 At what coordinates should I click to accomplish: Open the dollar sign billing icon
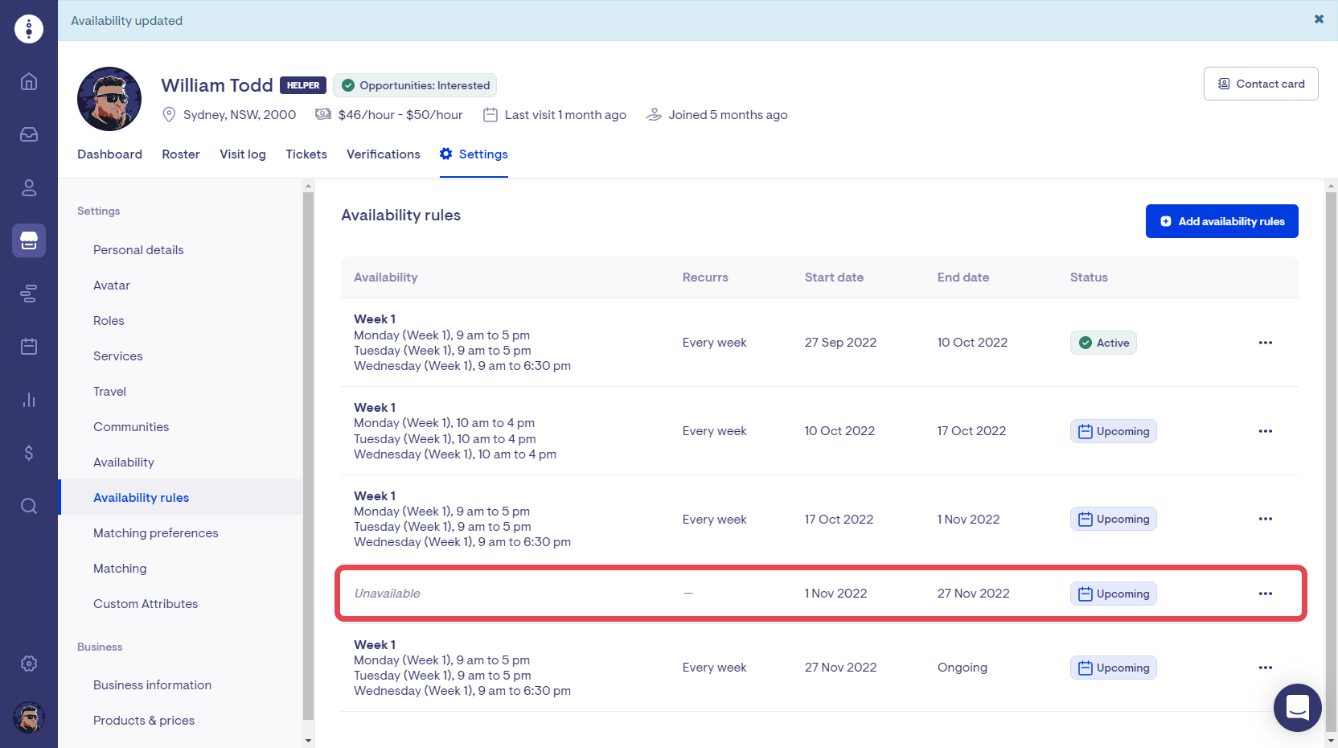click(x=29, y=453)
